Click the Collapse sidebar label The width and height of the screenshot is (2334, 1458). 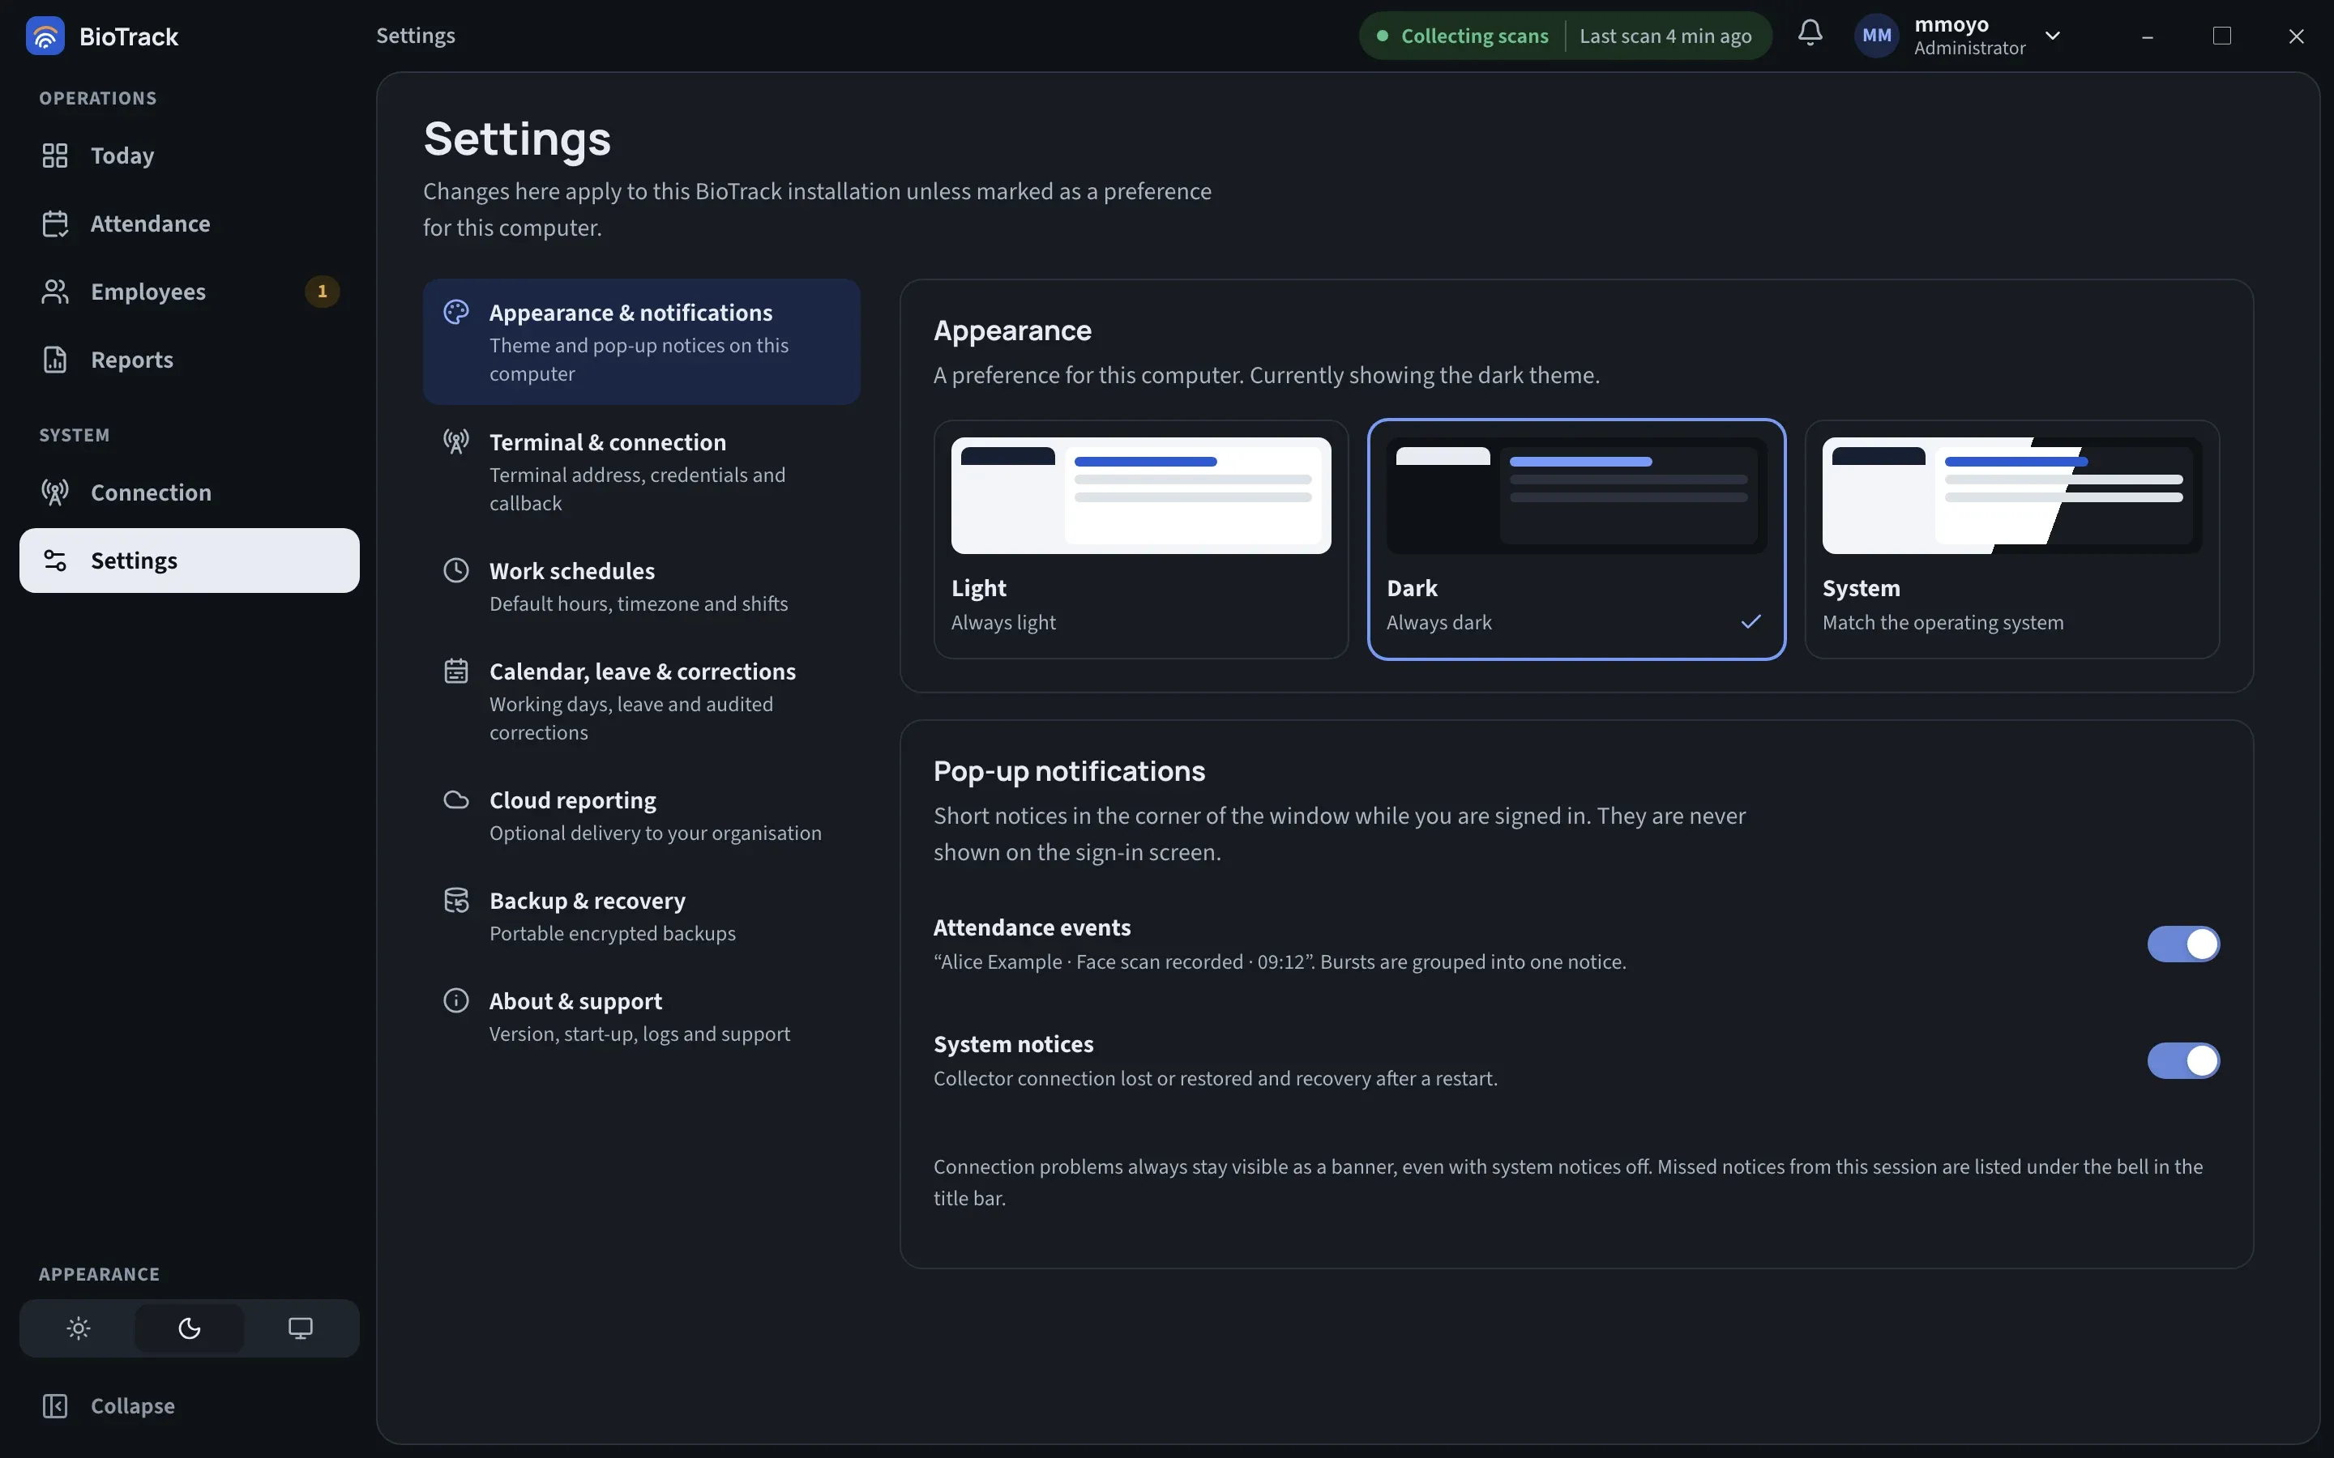(x=133, y=1406)
